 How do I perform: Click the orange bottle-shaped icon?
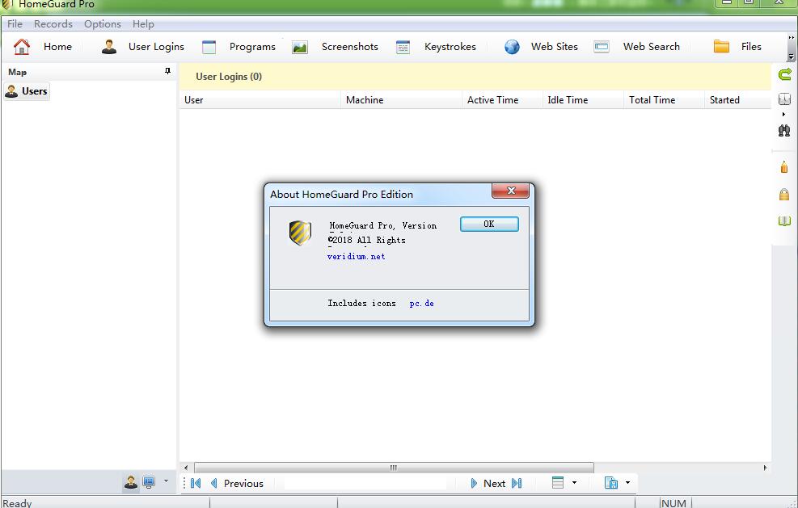click(784, 167)
